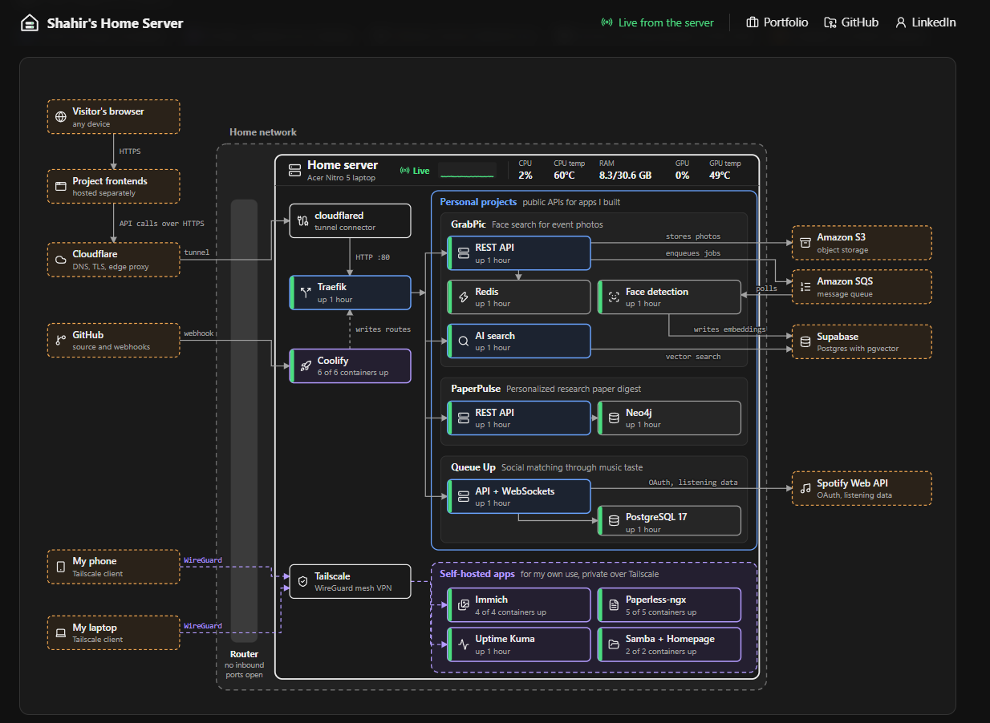
Task: Click the queue list icon in Amazon SQS node
Action: click(805, 287)
